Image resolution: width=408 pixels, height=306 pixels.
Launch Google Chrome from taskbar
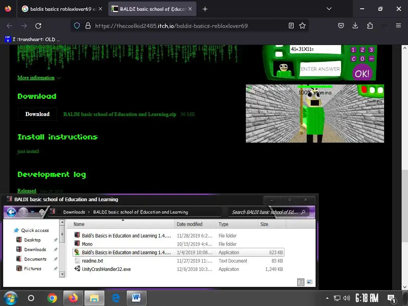click(52, 298)
